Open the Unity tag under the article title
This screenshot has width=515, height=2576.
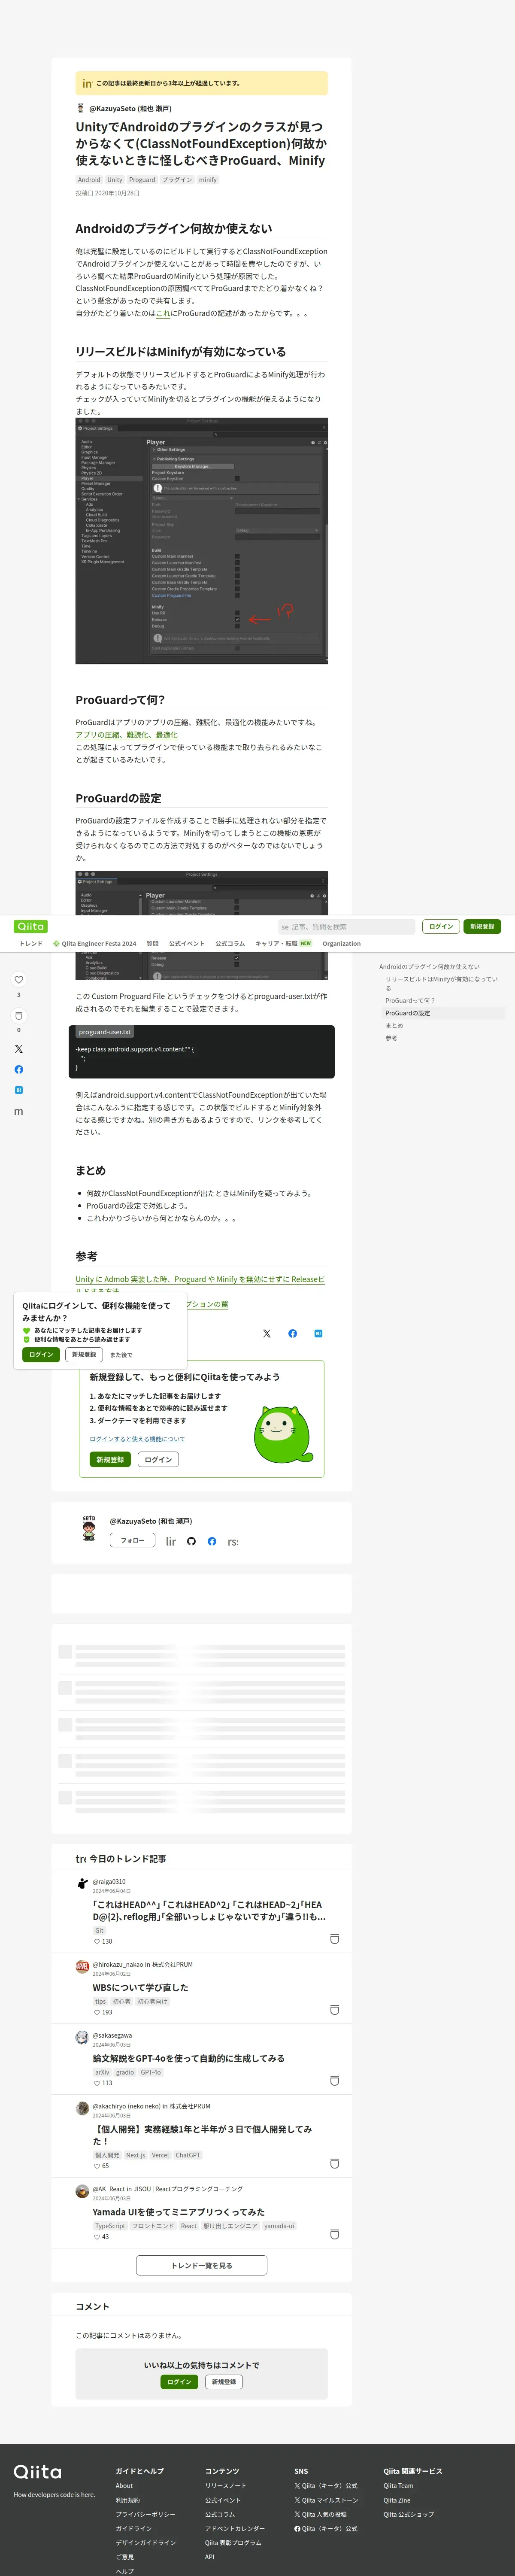point(115,180)
